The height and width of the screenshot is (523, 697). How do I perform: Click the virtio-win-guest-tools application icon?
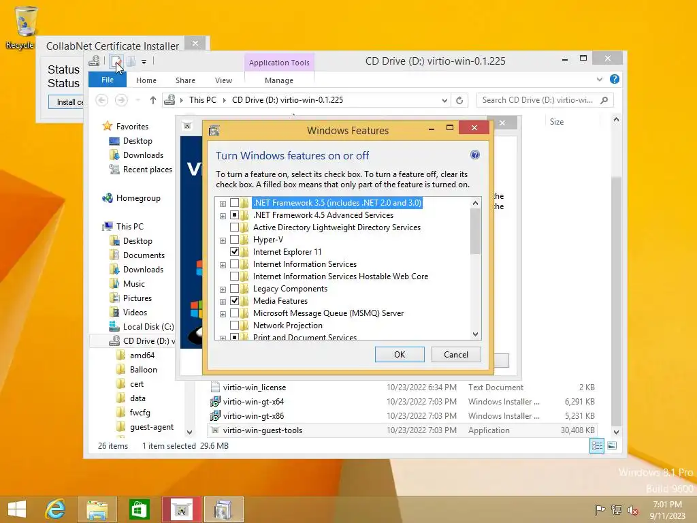pos(215,430)
